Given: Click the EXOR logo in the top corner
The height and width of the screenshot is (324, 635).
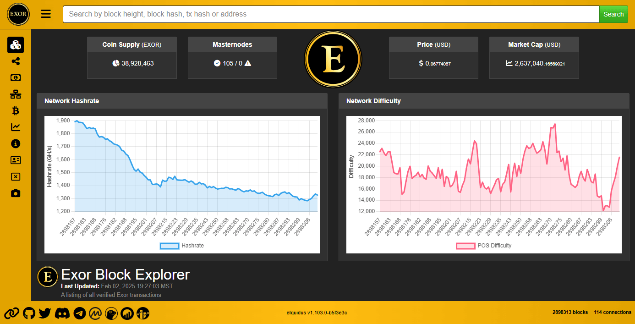Looking at the screenshot, I should 18,14.
